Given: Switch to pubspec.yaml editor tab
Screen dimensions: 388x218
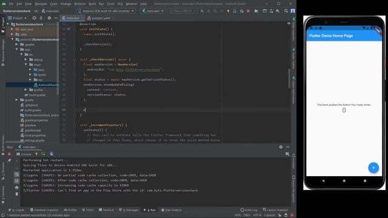Looking at the screenshot, I should point(101,18).
